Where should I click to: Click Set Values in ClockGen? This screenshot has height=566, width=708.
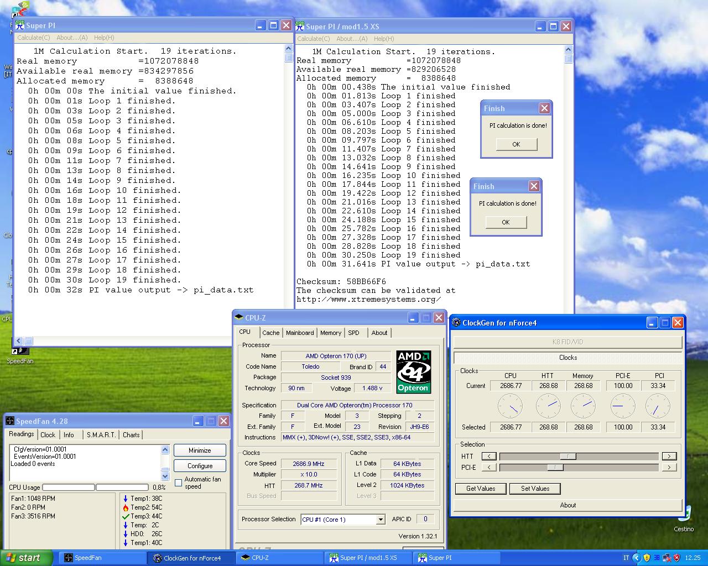(x=535, y=489)
